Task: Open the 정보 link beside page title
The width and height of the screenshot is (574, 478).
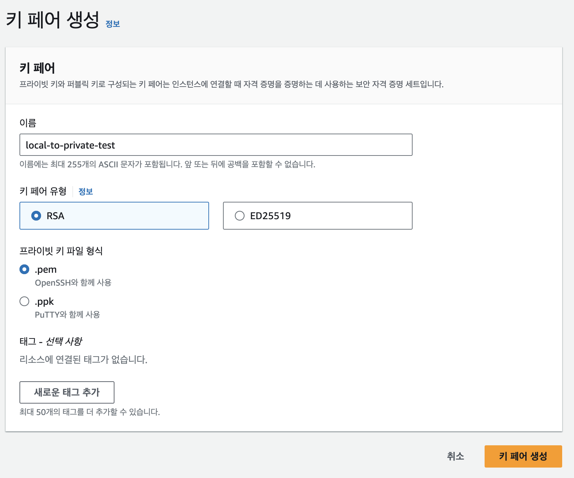Action: [x=113, y=24]
